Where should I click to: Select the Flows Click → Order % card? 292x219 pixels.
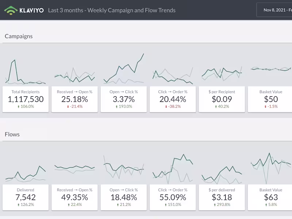click(172, 197)
